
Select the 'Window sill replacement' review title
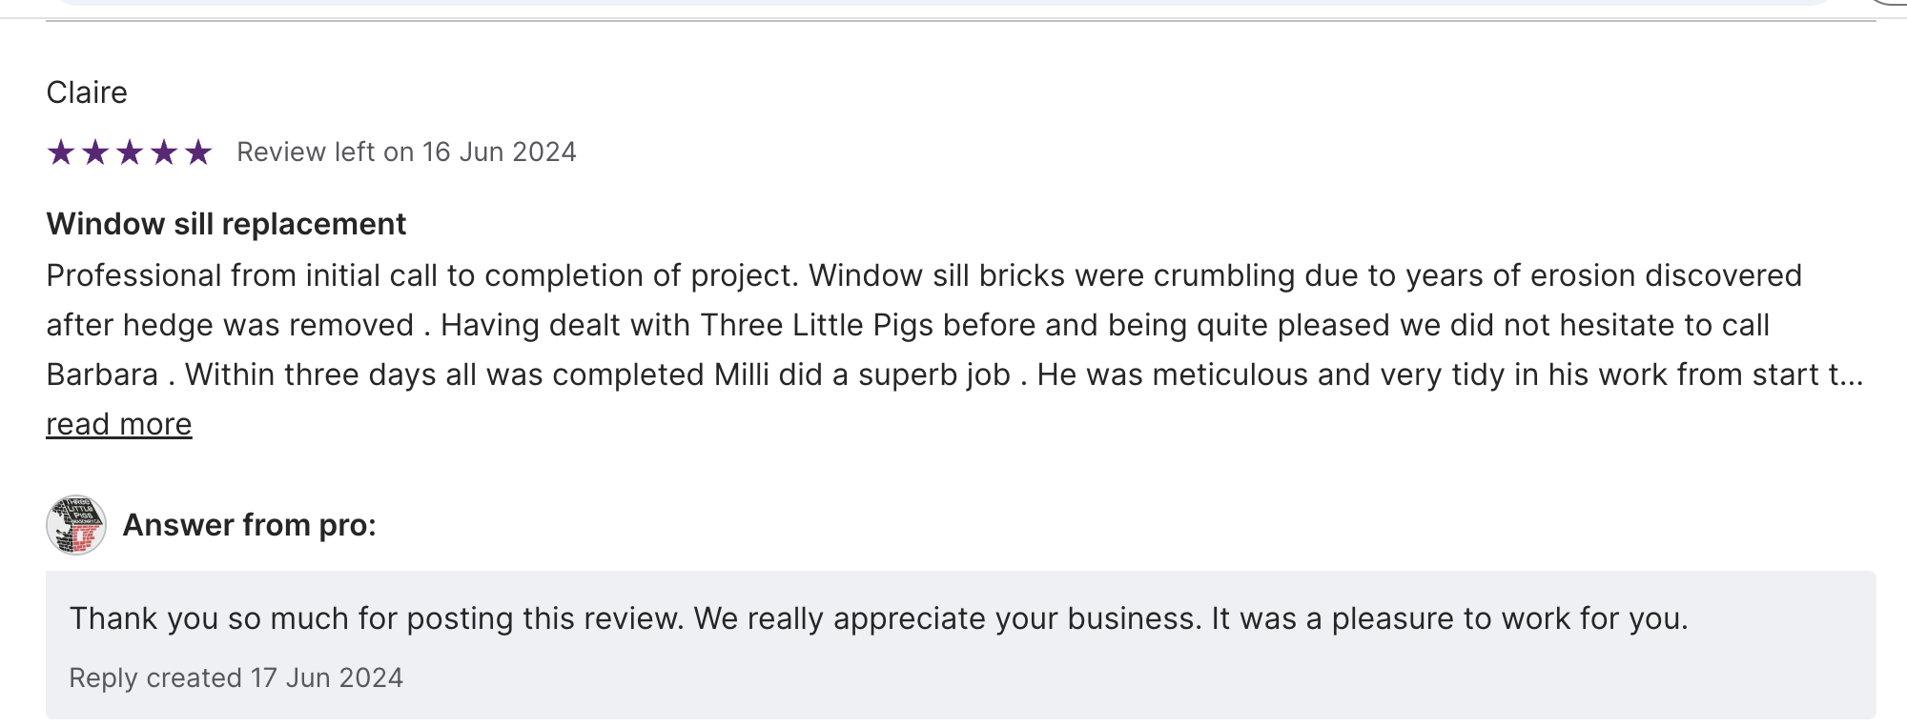point(226,224)
